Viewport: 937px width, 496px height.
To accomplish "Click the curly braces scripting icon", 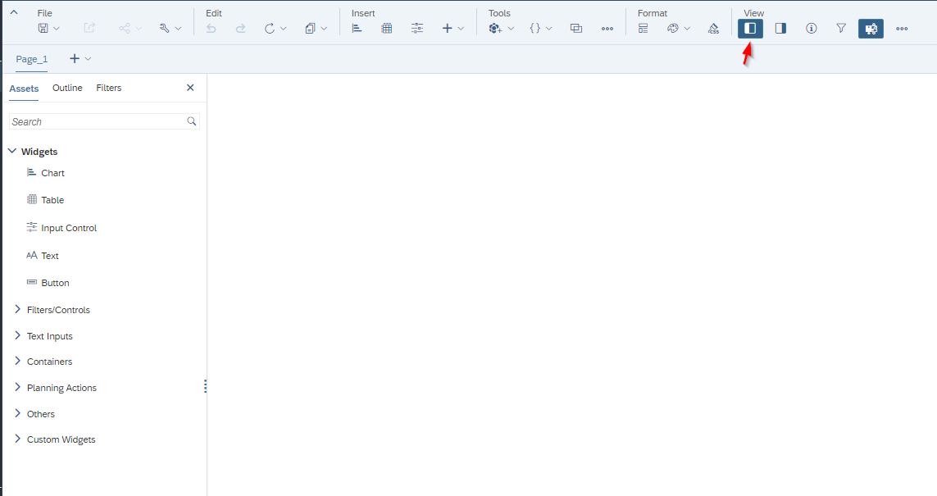I will [534, 28].
